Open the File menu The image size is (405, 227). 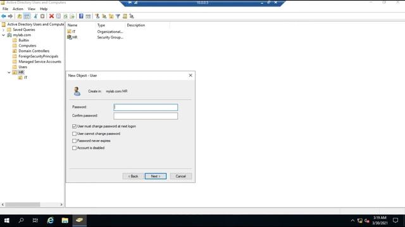coord(5,9)
